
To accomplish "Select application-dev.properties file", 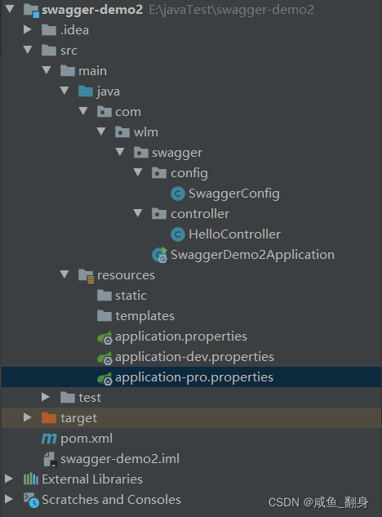I will point(194,358).
